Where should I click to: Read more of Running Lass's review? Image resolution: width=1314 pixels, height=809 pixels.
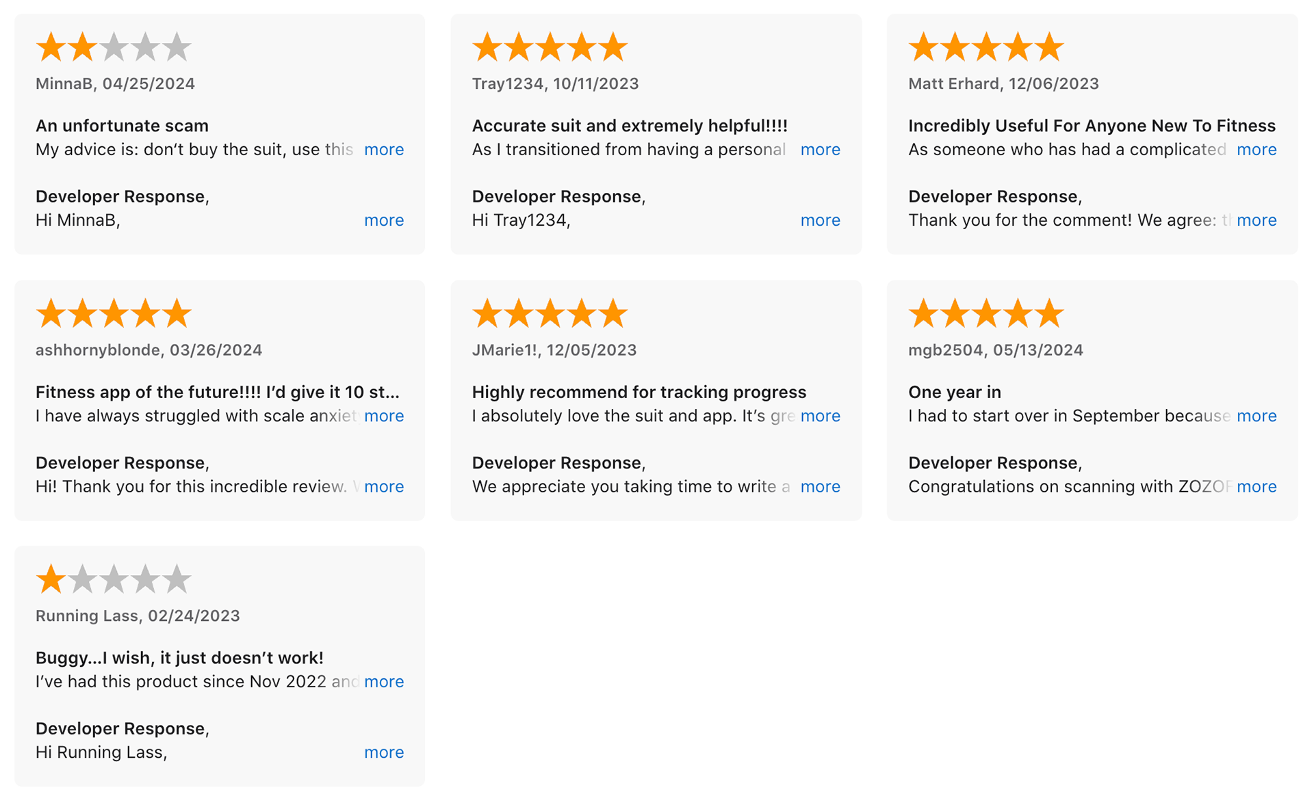pos(384,682)
